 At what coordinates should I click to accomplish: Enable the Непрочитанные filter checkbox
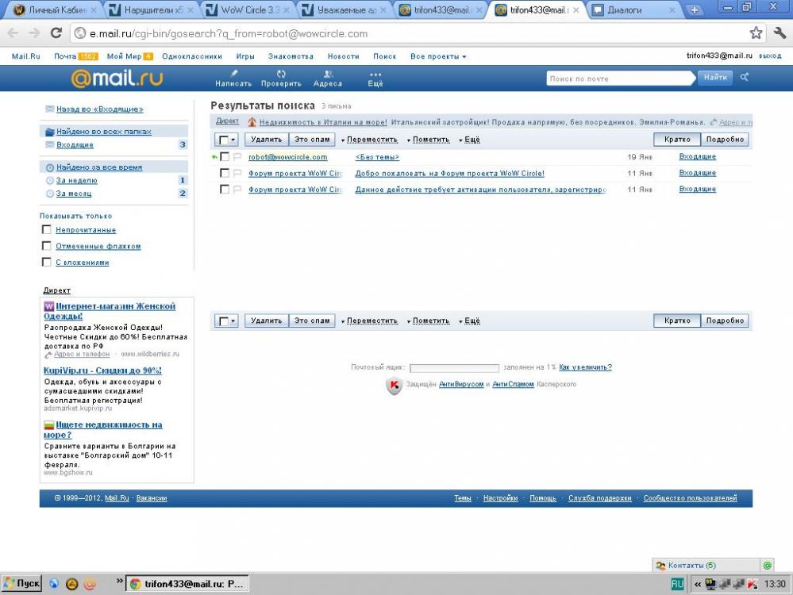[x=47, y=230]
